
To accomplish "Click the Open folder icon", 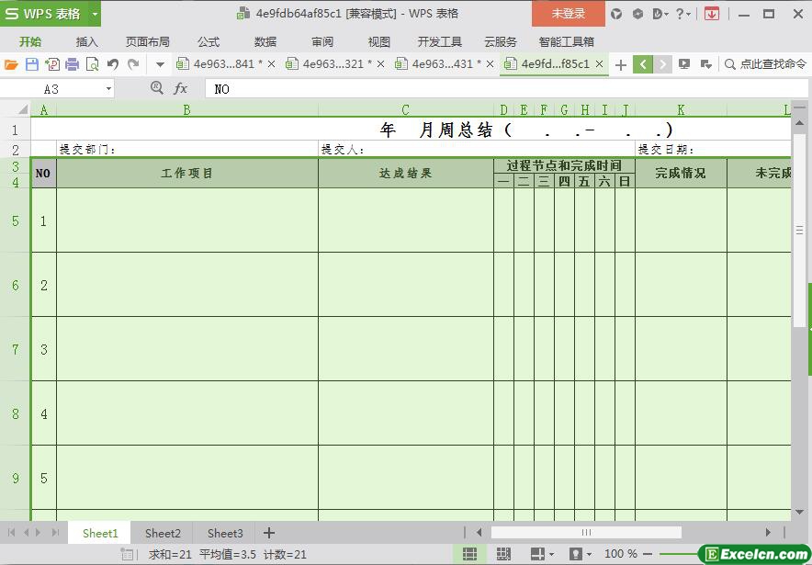I will tap(11, 64).
